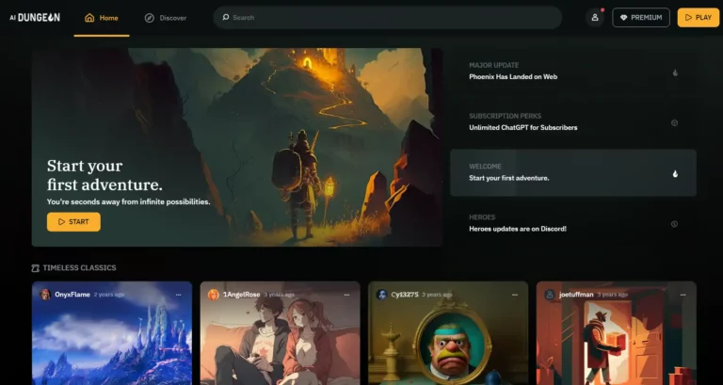Open 1AngelRose username link
The height and width of the screenshot is (385, 723).
point(242,295)
